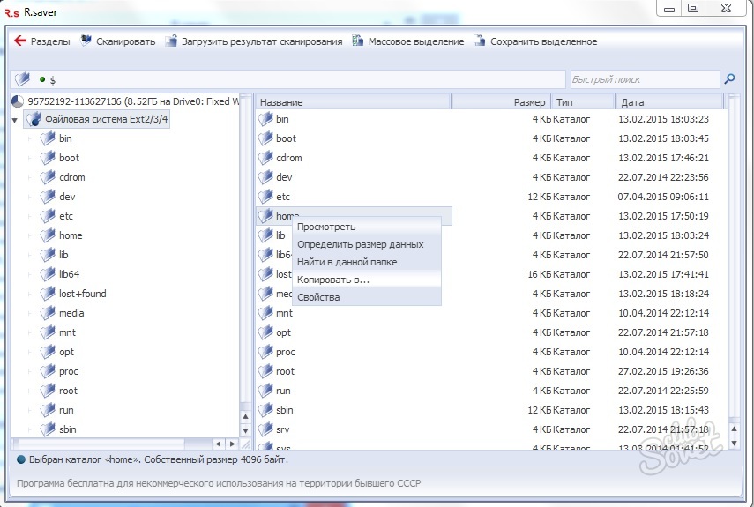754x507 pixels.
Task: Click the Сохранить выделенное toolbar icon
Action: [480, 41]
